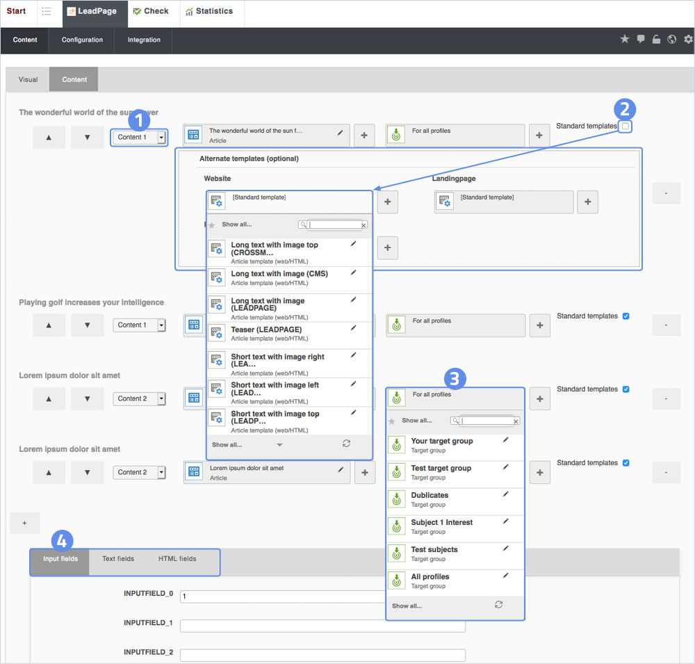Open the settings gear icon
Screen dimensions: 695x664
click(688, 40)
